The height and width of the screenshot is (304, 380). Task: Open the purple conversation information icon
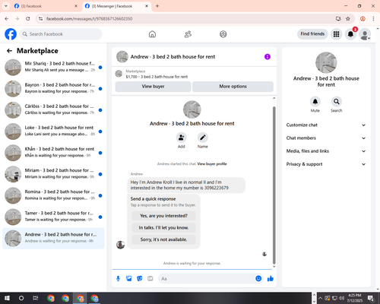pyautogui.click(x=268, y=57)
